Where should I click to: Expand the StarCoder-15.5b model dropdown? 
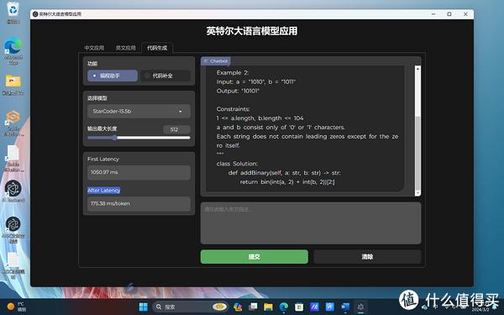[139, 111]
